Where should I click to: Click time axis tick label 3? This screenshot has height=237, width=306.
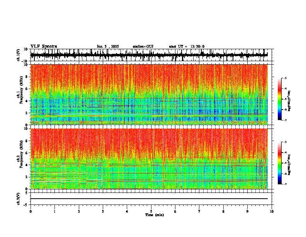coord(103,211)
